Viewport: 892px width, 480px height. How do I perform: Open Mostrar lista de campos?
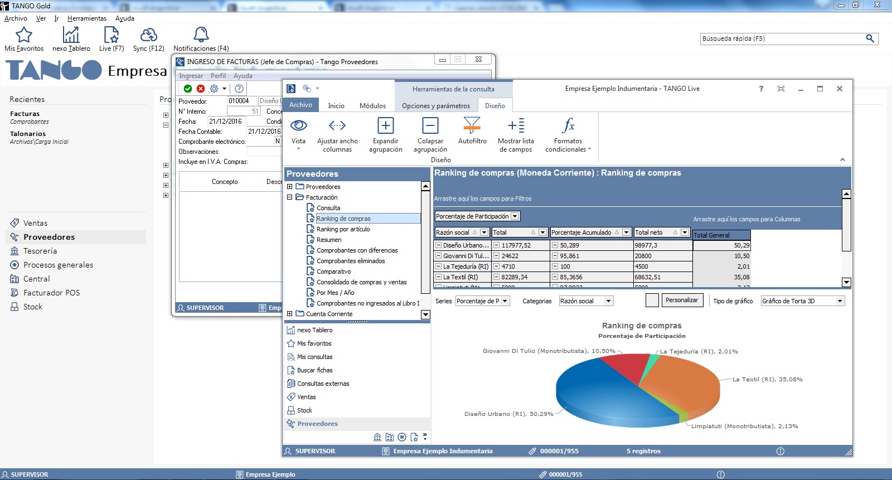pos(516,126)
